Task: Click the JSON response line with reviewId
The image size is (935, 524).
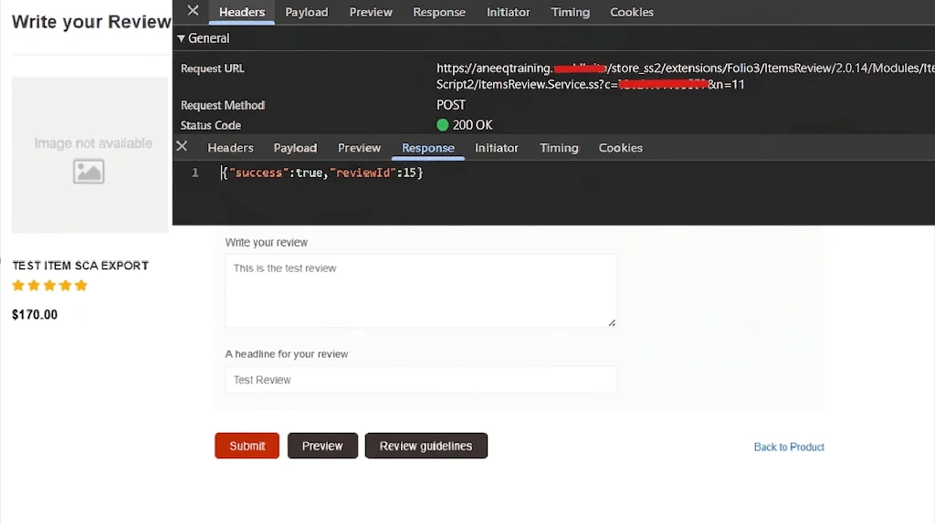Action: point(322,173)
